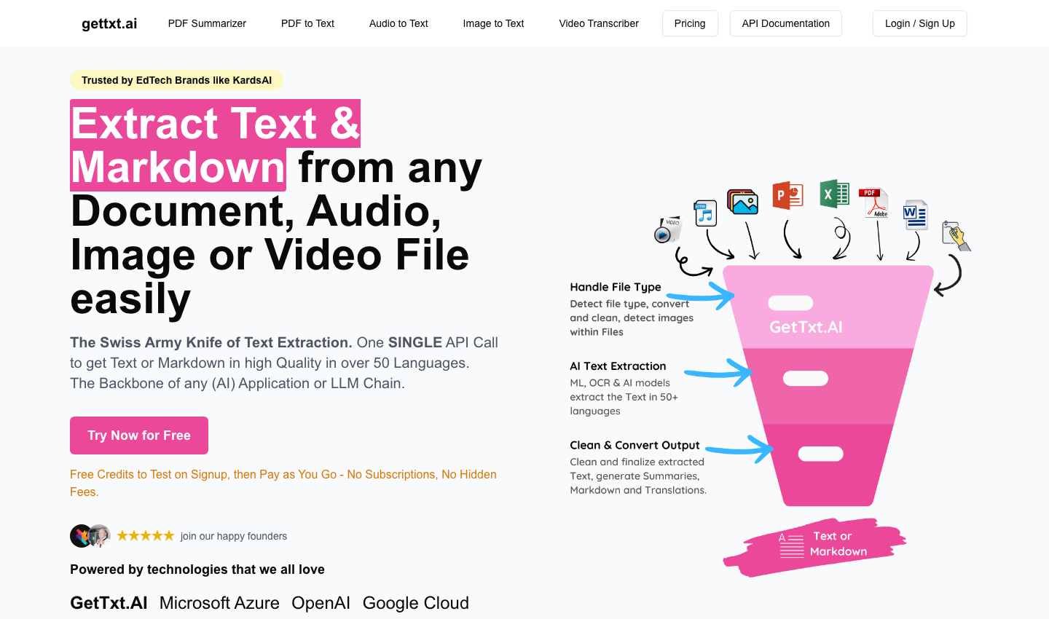Click the clipboard notes icon
1049x619 pixels.
[956, 236]
